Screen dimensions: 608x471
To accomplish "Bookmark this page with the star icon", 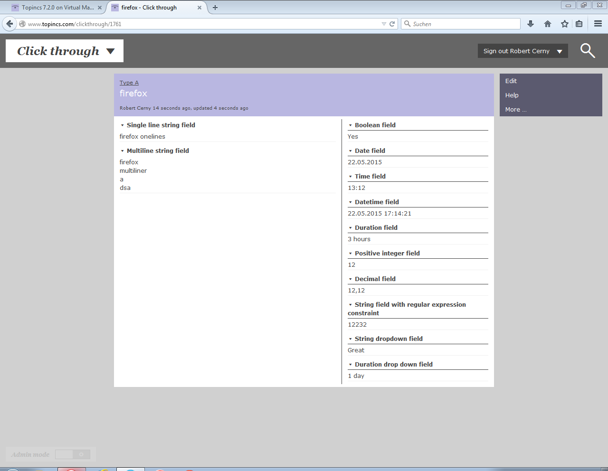I will tap(564, 24).
